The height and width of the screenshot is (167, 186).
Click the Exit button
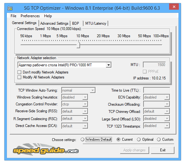163,150
